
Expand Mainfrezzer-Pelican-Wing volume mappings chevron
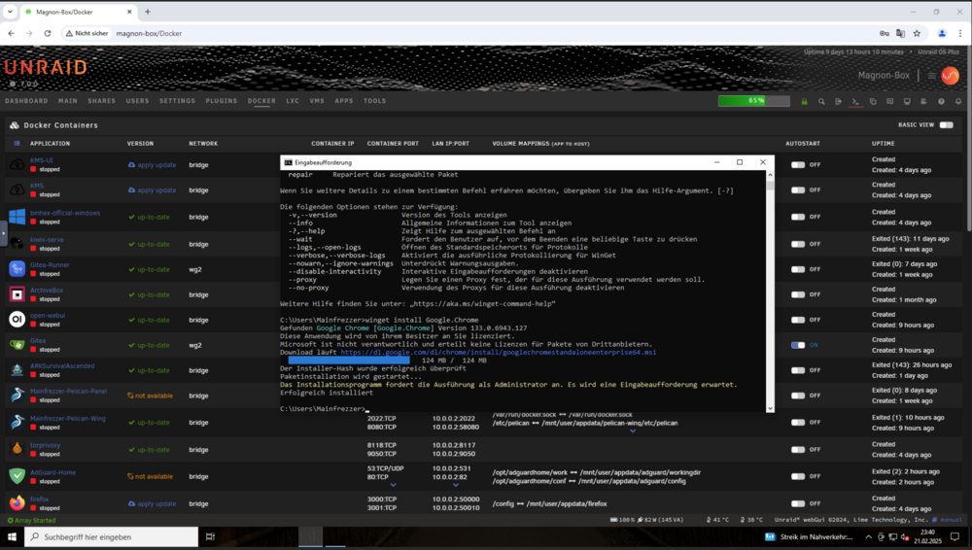(633, 430)
